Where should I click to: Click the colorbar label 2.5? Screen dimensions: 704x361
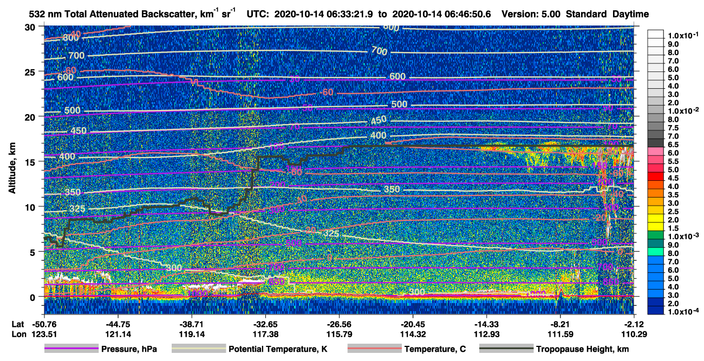click(674, 211)
